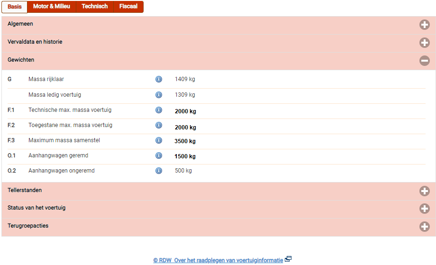Viewport: 436px width, 265px height.
Task: Show info for Maximum massa samenstel
Action: (159, 140)
